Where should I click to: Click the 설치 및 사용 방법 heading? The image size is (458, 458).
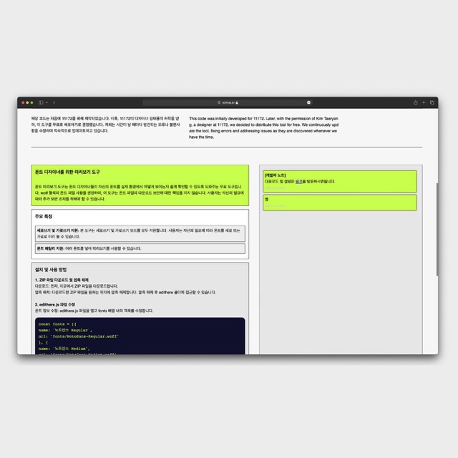pyautogui.click(x=51, y=270)
